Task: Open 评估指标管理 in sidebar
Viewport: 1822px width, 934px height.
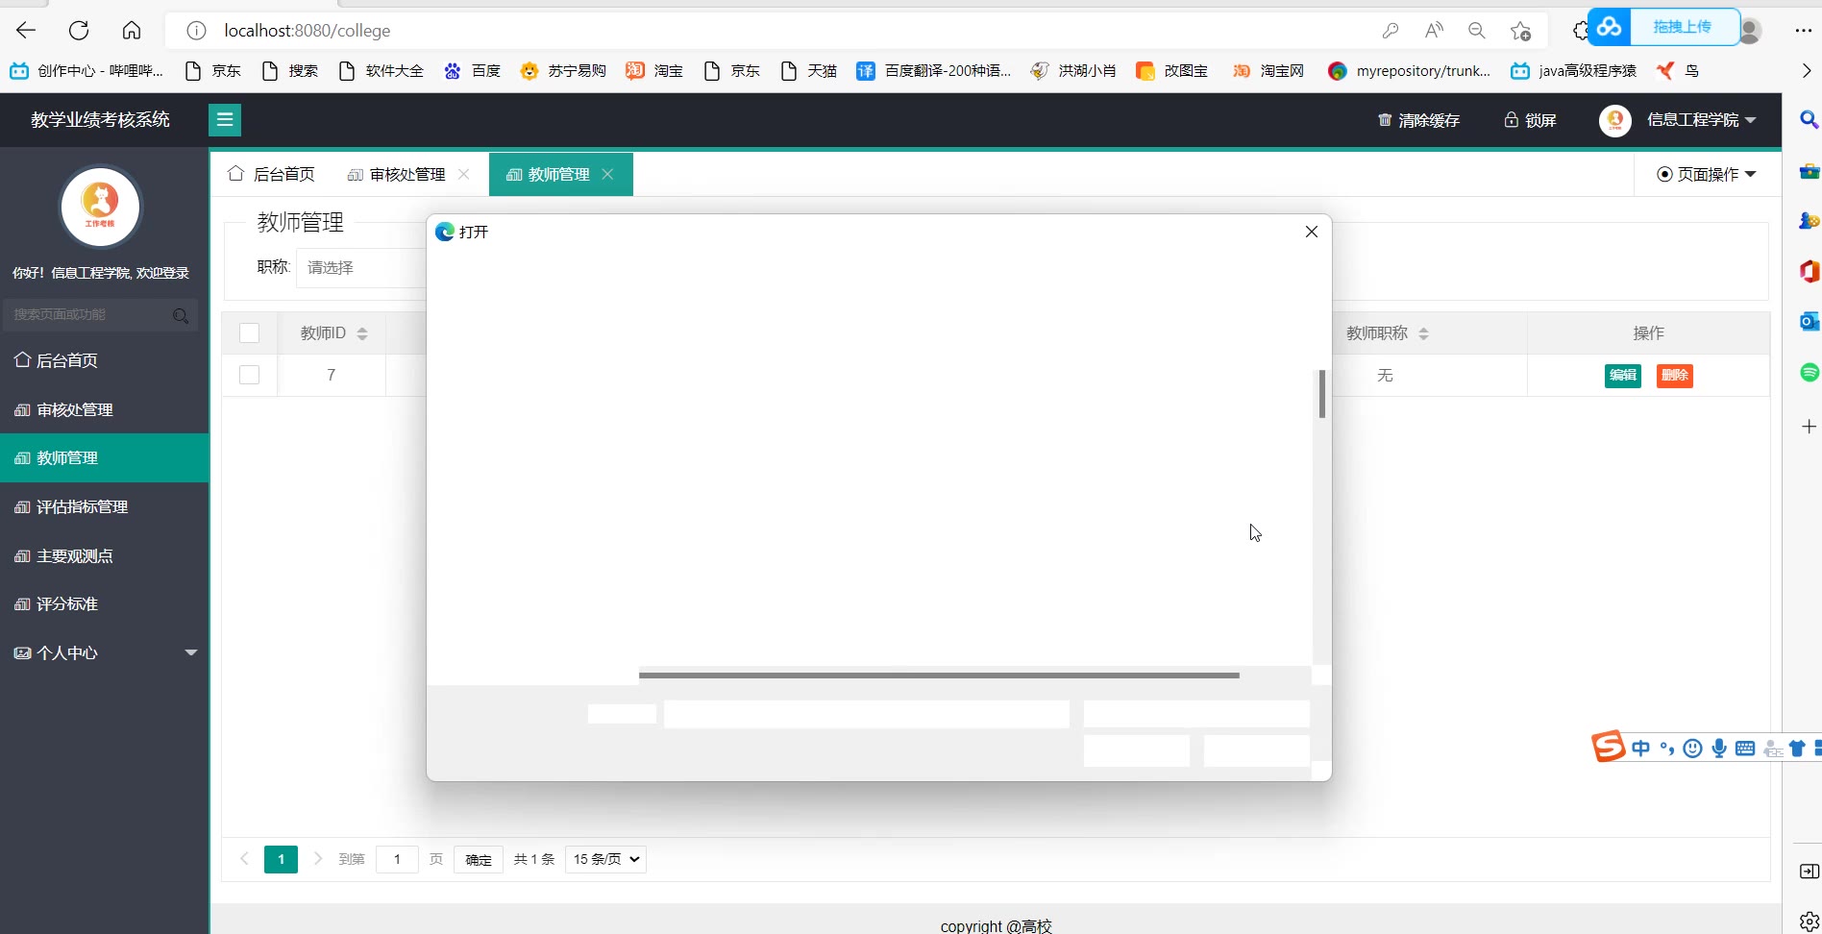Action: (104, 506)
